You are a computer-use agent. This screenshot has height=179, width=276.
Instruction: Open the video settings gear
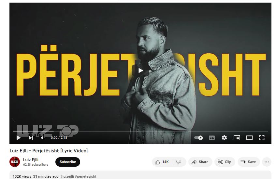pos(224,138)
